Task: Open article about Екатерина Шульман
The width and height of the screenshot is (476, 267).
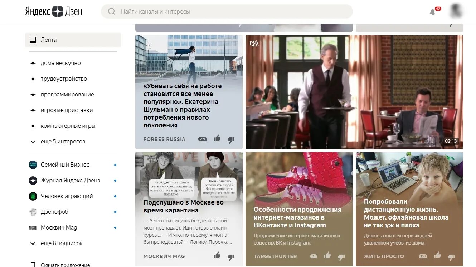Action: click(183, 106)
